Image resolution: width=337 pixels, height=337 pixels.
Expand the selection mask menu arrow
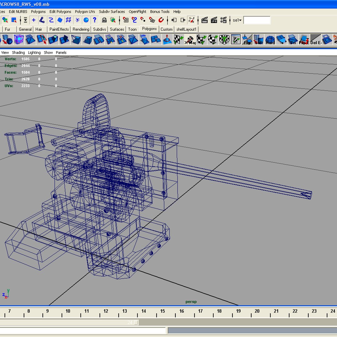coord(25,20)
